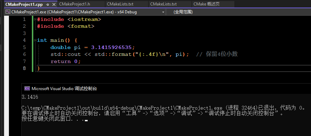Click <iostream> in the first include

84,20
